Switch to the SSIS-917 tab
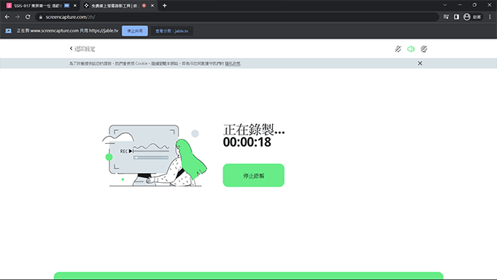497x280 pixels. pyautogui.click(x=37, y=5)
